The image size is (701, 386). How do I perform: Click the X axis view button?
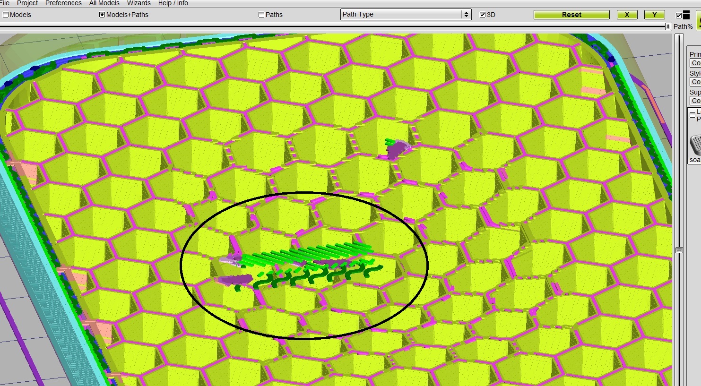(627, 15)
